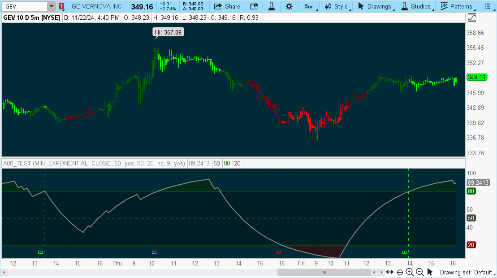Screen dimensions: 497x278
Task: Open the Edit studies flask icon
Action: [x=272, y=6]
